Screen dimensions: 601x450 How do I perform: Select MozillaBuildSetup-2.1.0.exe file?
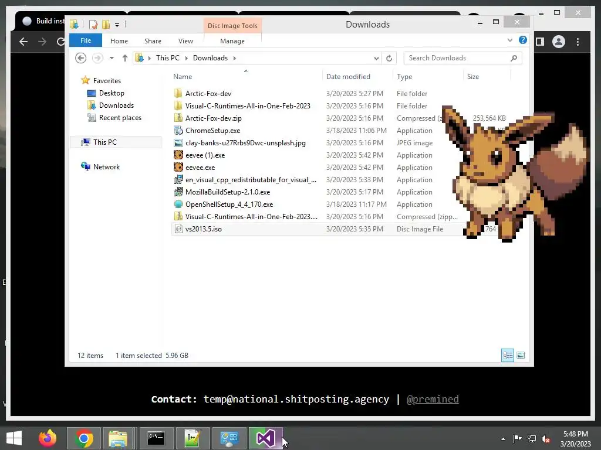(x=228, y=192)
